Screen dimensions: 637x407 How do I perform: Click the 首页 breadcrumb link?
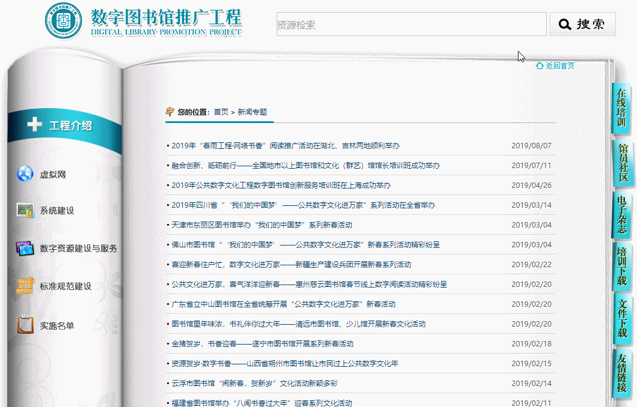click(x=219, y=110)
